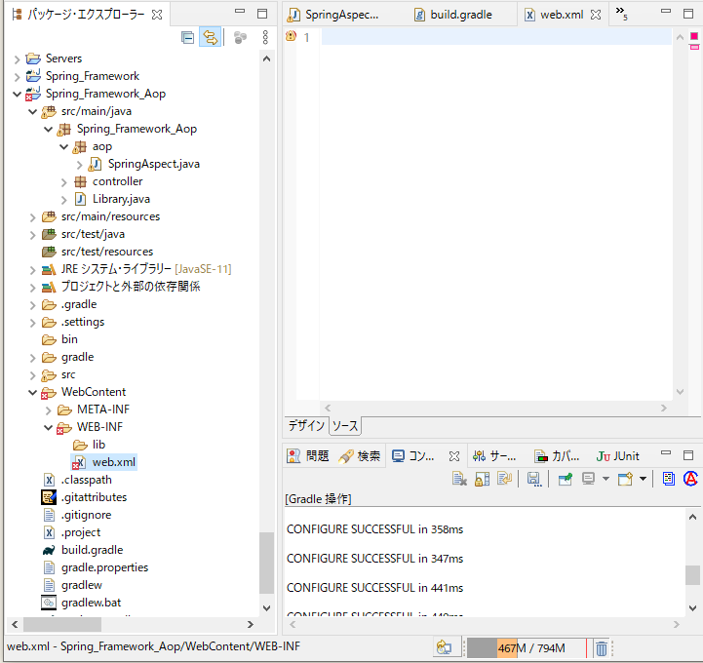703x663 pixels.
Task: Select web.xml in the tree
Action: 113,462
